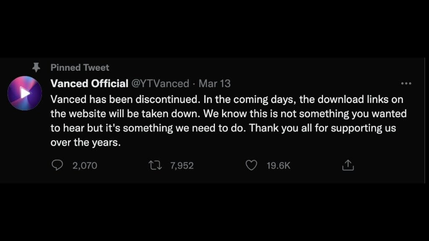The image size is (429, 241).
Task: Click the Pinned Tweet label
Action: coord(80,67)
